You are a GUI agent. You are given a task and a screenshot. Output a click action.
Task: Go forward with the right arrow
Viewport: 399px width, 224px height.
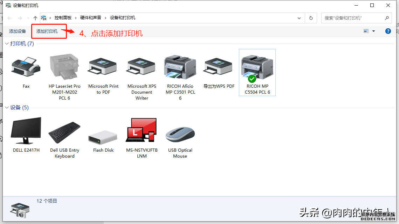[x=20, y=18]
